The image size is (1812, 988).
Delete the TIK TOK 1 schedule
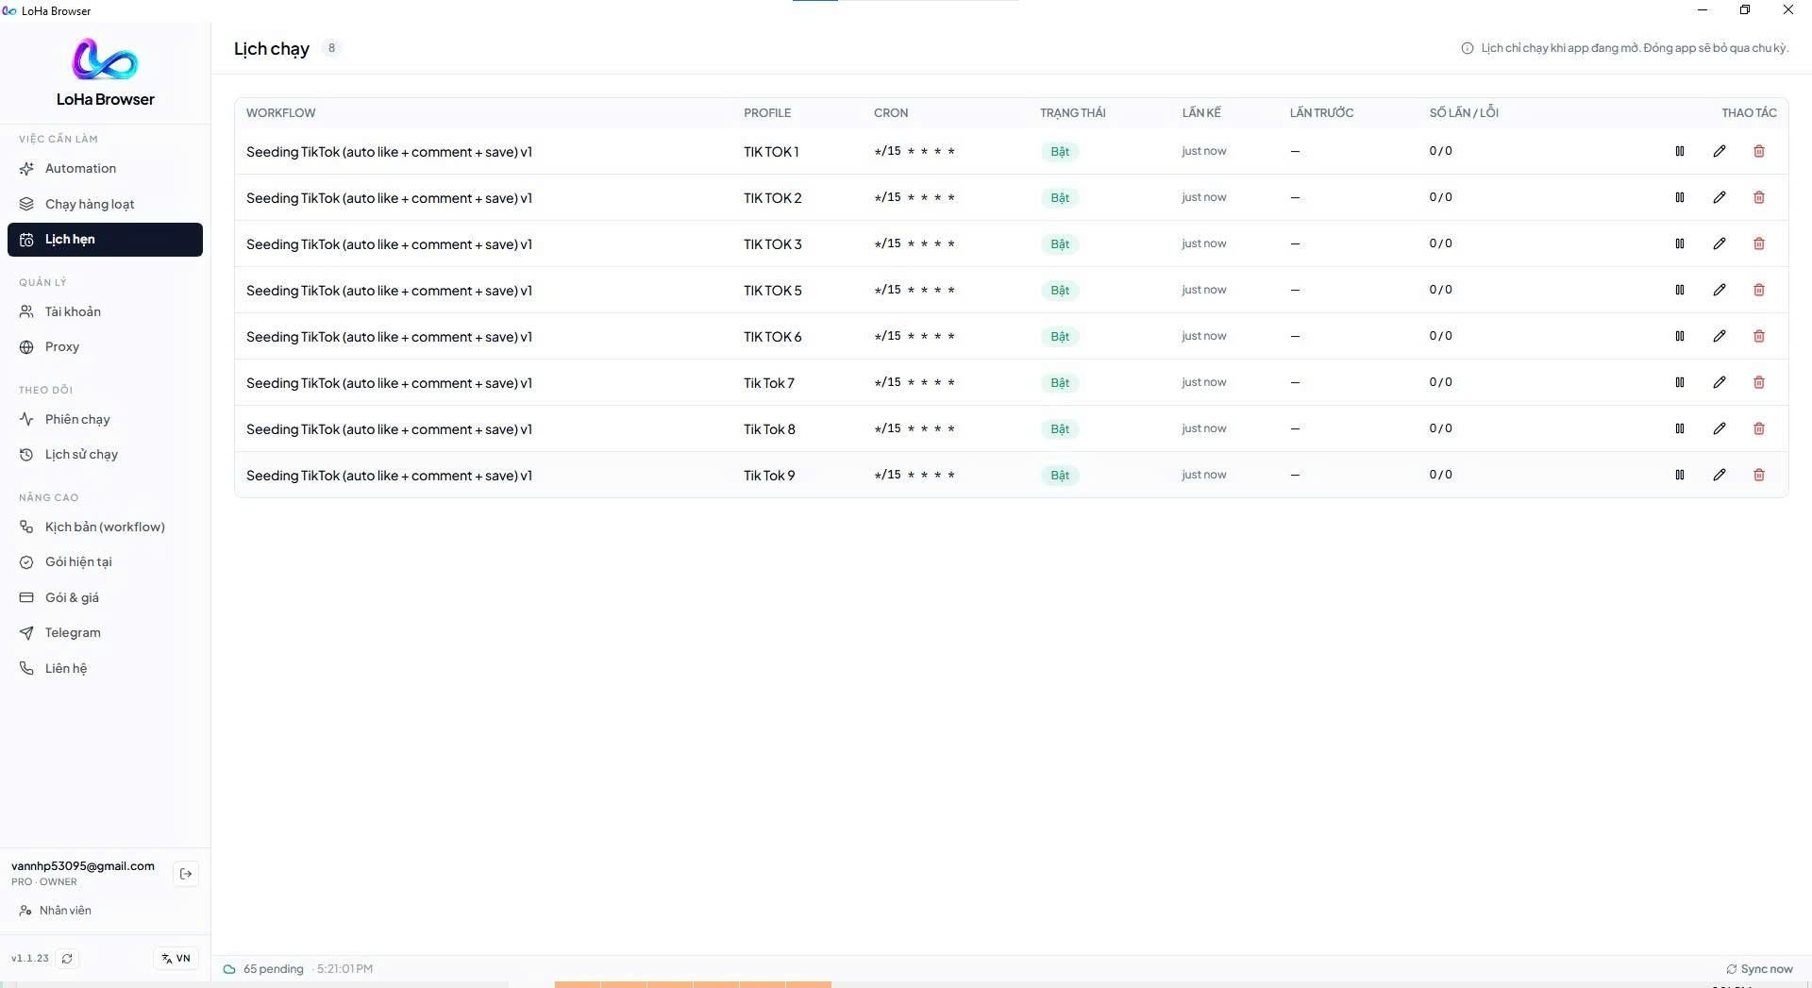[x=1759, y=151]
